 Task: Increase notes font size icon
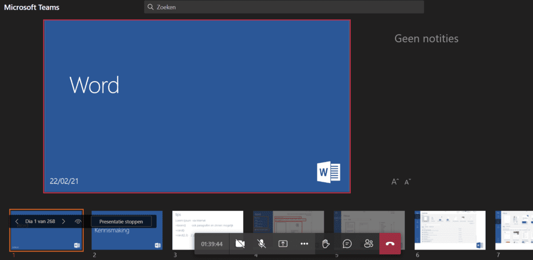pyautogui.click(x=395, y=182)
